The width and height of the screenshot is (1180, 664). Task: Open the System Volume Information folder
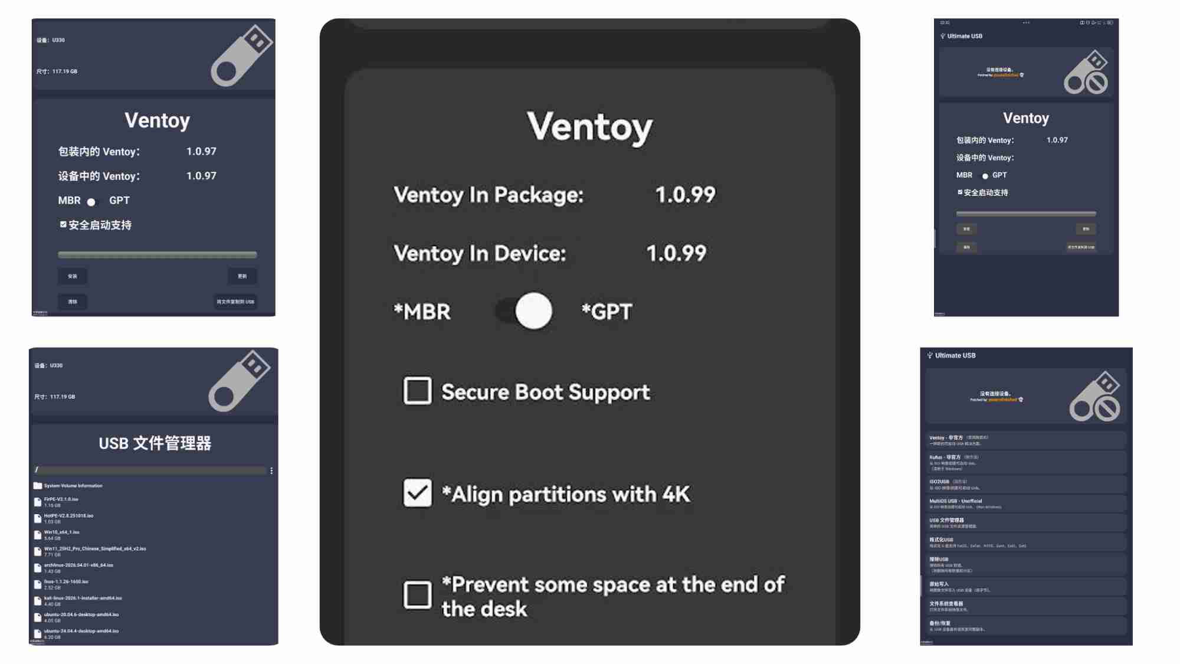pos(38,486)
